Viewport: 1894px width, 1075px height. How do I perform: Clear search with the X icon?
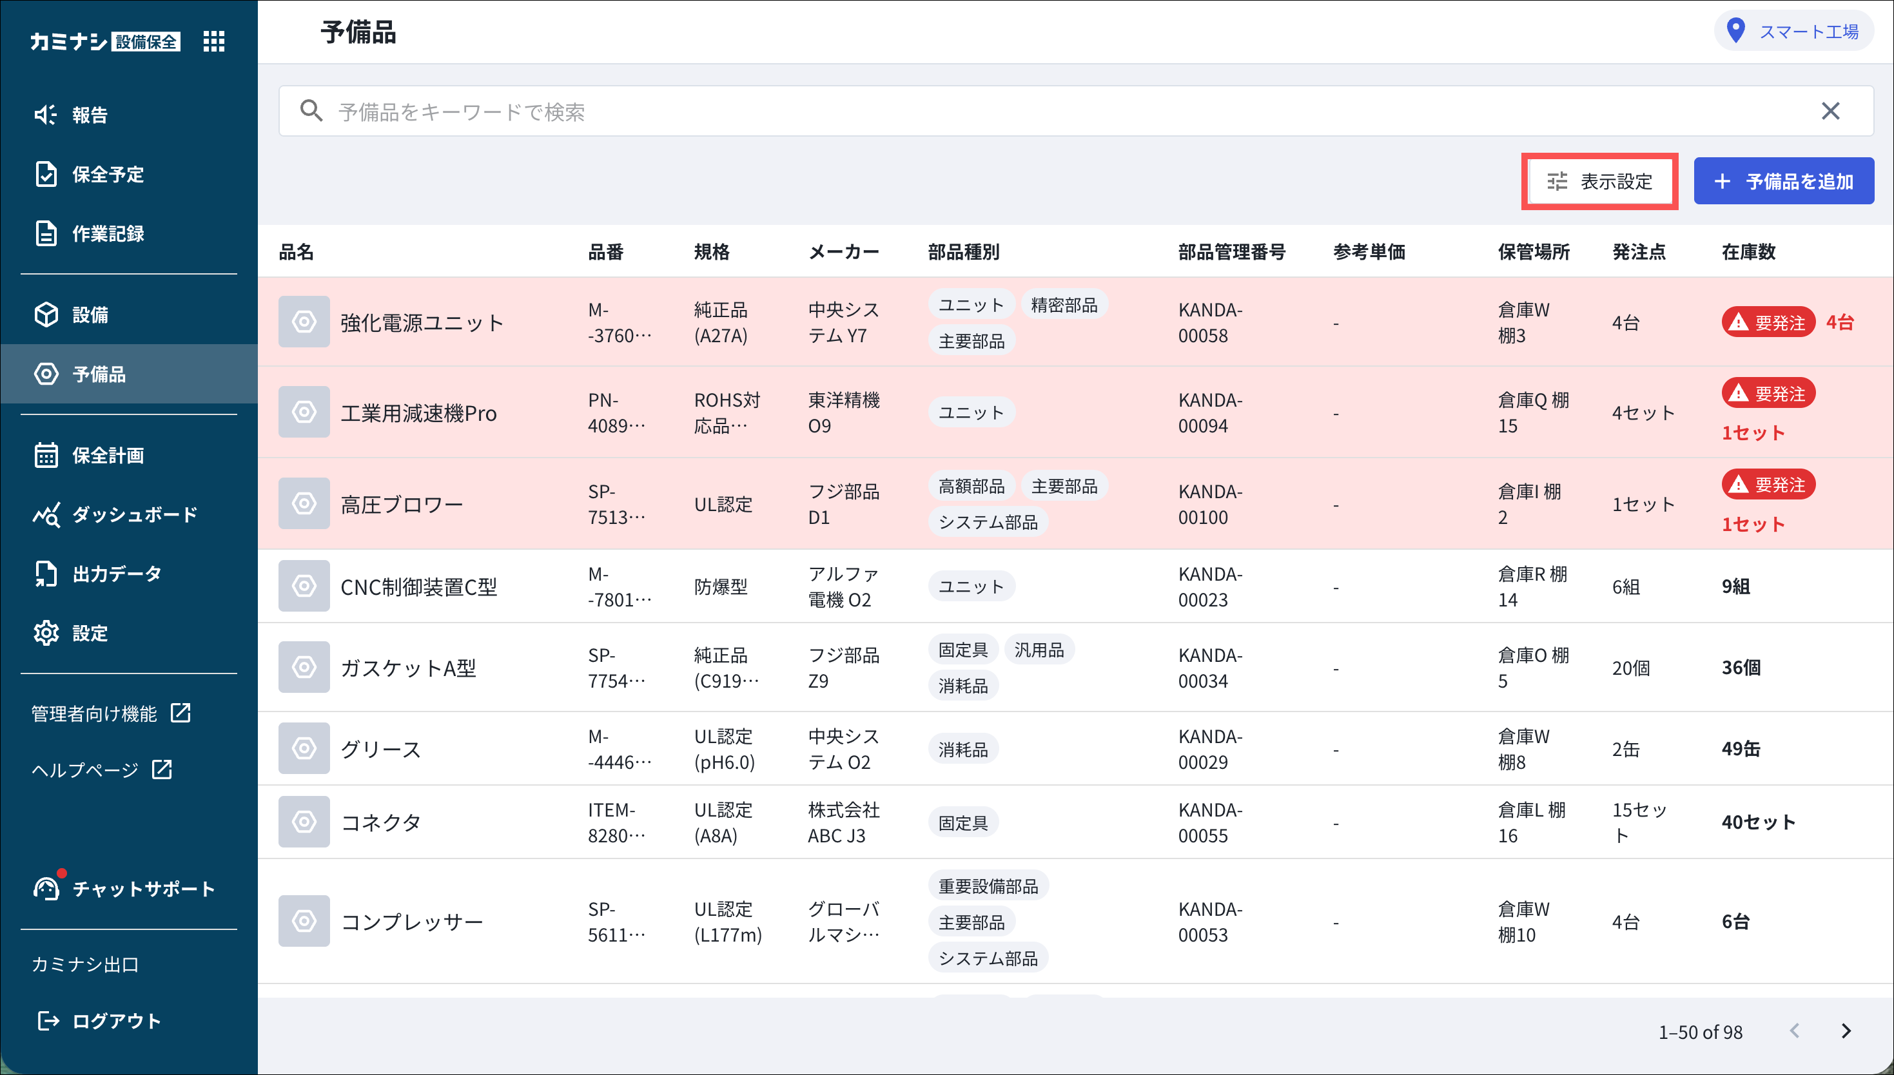[x=1830, y=111]
